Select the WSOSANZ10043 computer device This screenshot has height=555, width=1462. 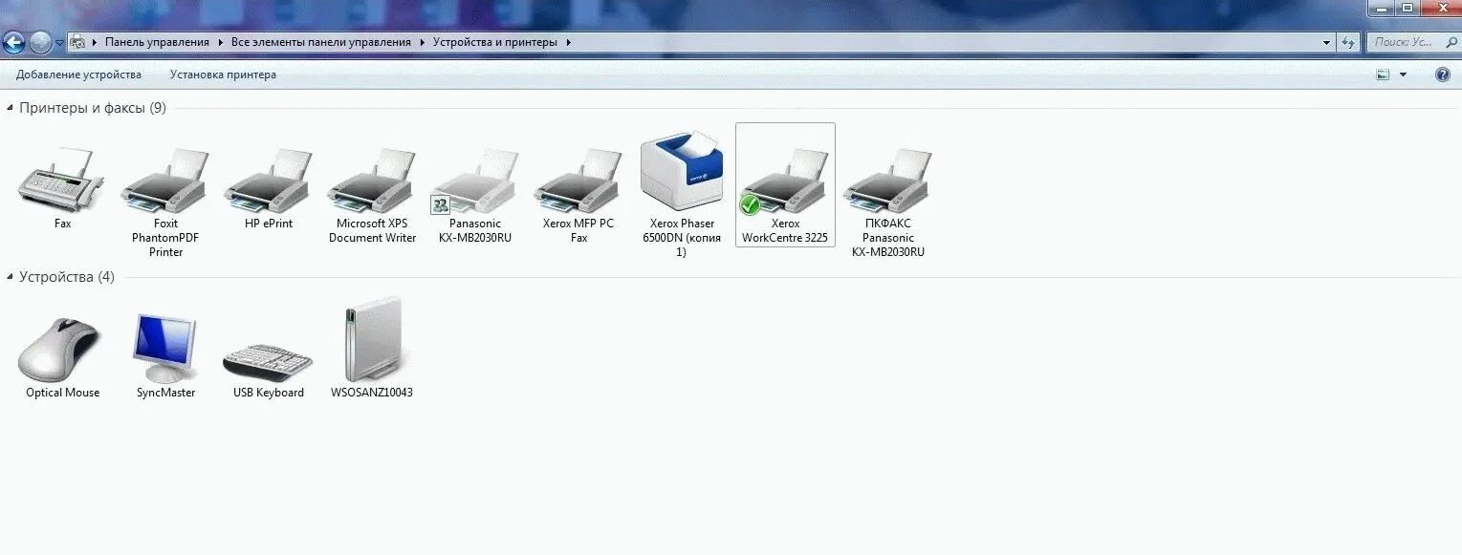372,341
